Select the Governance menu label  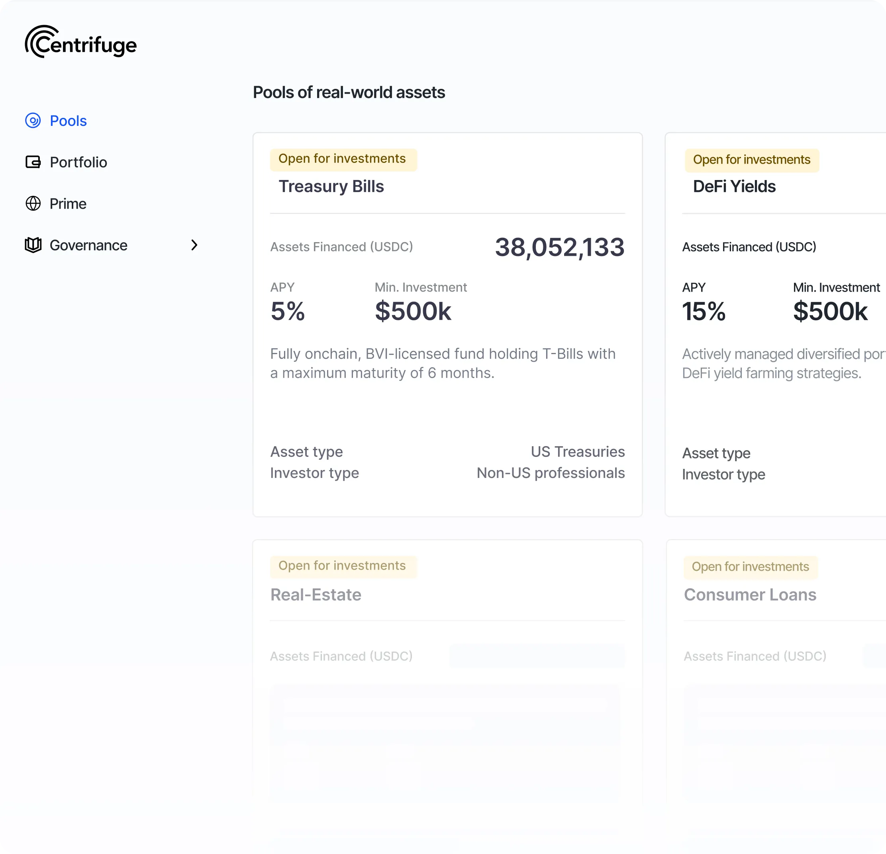[88, 245]
